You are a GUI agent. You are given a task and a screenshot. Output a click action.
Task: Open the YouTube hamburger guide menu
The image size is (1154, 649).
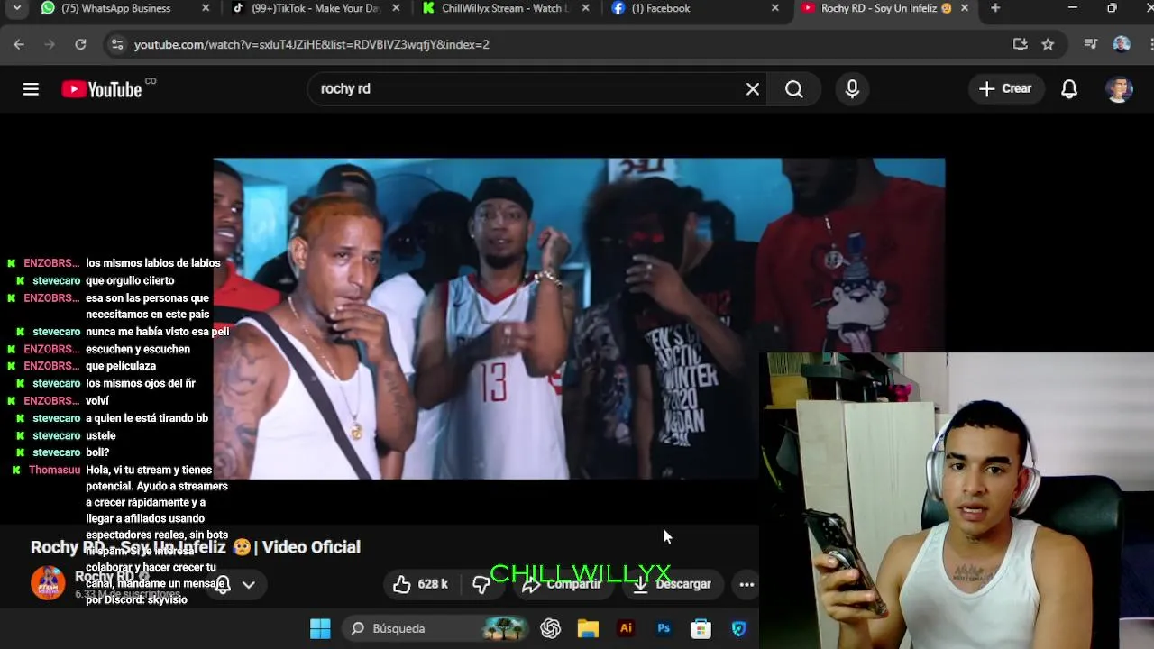coord(31,89)
